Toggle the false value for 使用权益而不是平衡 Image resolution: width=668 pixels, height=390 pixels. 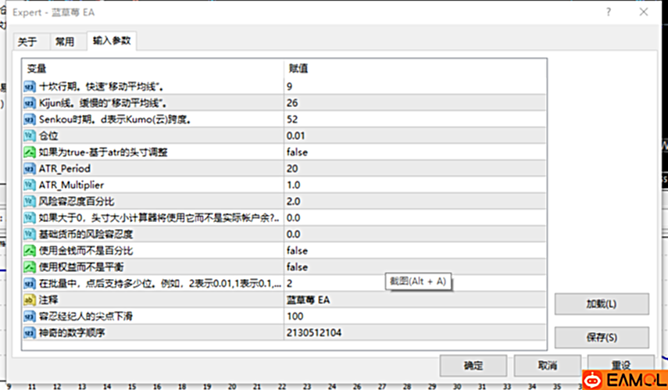[x=297, y=267]
